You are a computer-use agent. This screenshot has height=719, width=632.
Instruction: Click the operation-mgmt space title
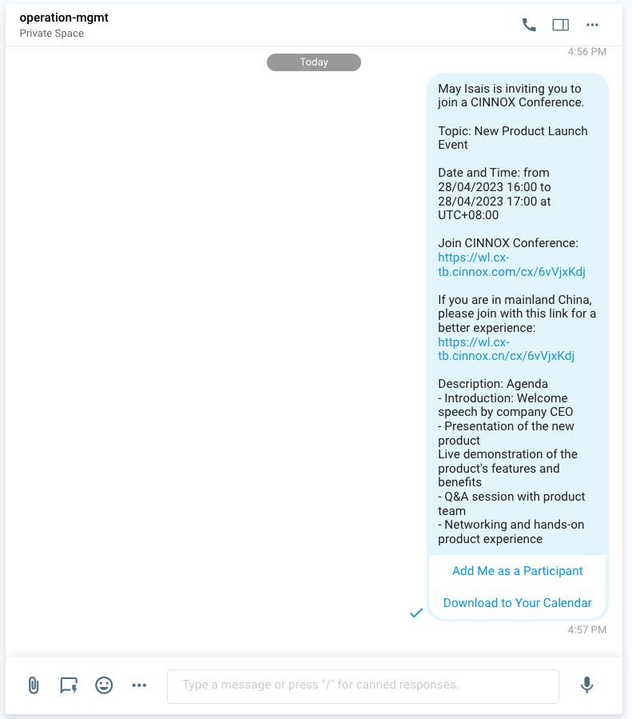click(x=64, y=18)
